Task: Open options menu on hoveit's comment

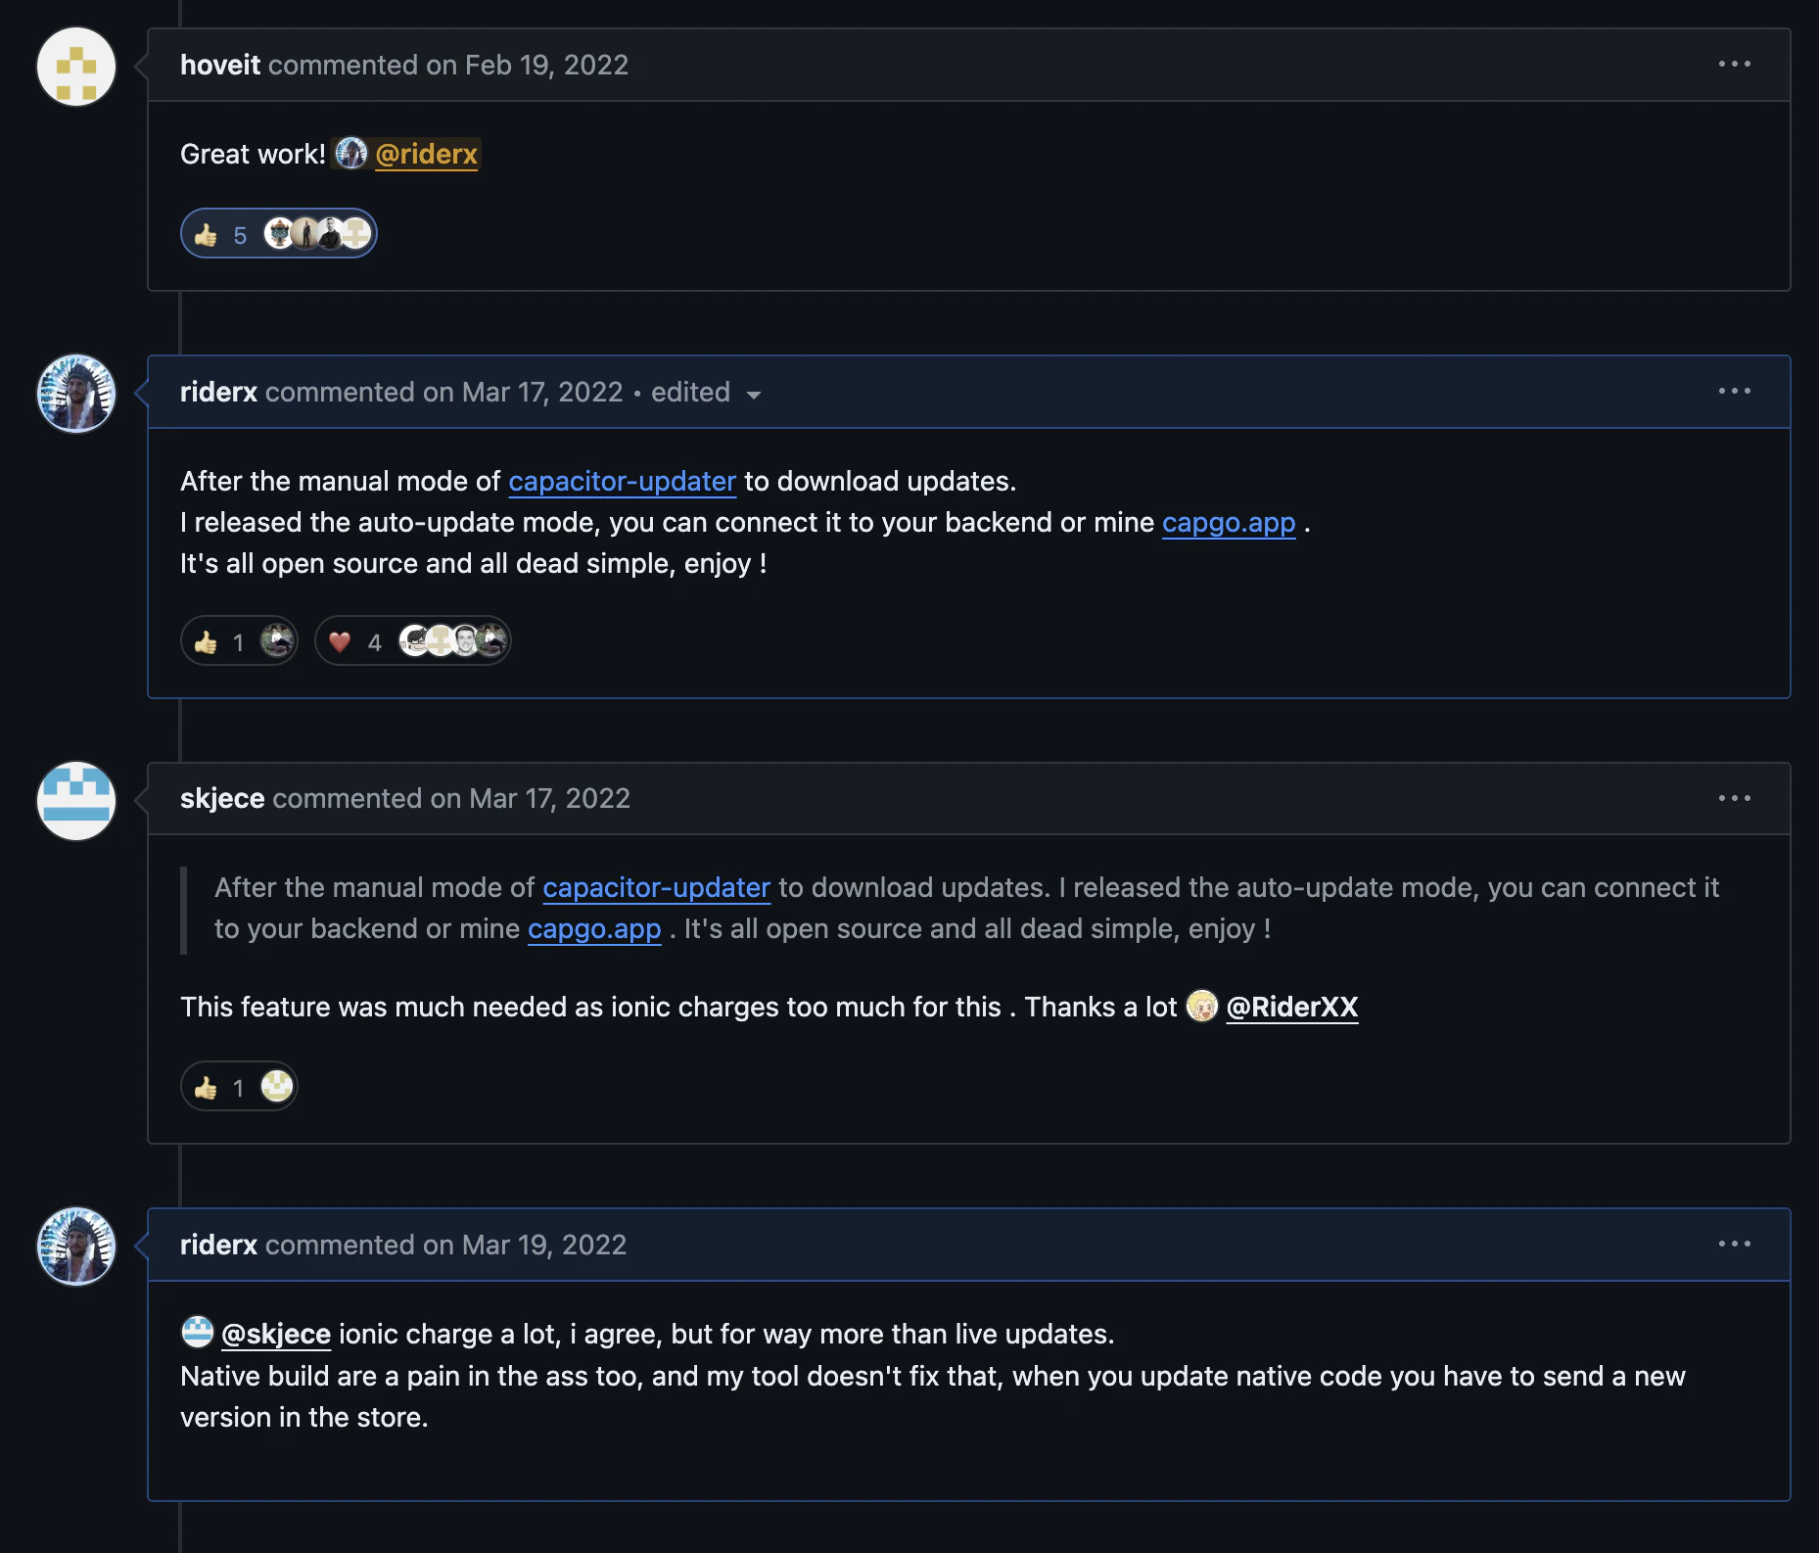Action: (x=1734, y=65)
